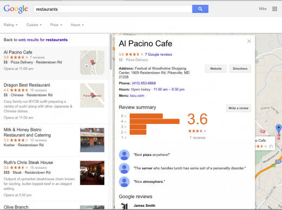Click the Website button
282x210 pixels.
tap(216, 69)
